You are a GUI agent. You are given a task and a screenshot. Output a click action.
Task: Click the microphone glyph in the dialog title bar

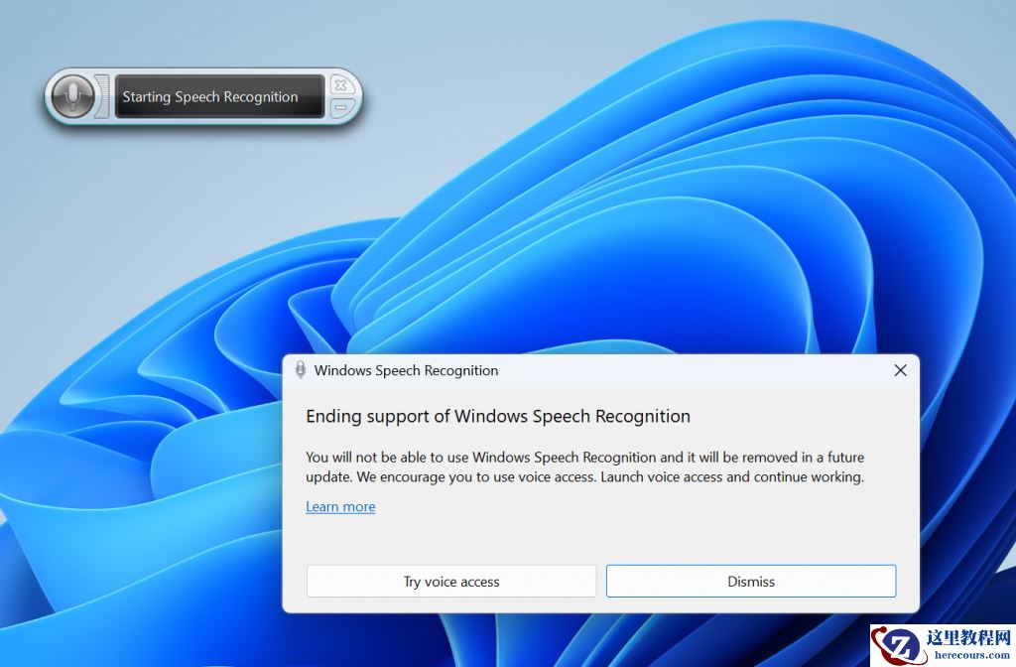(x=301, y=370)
